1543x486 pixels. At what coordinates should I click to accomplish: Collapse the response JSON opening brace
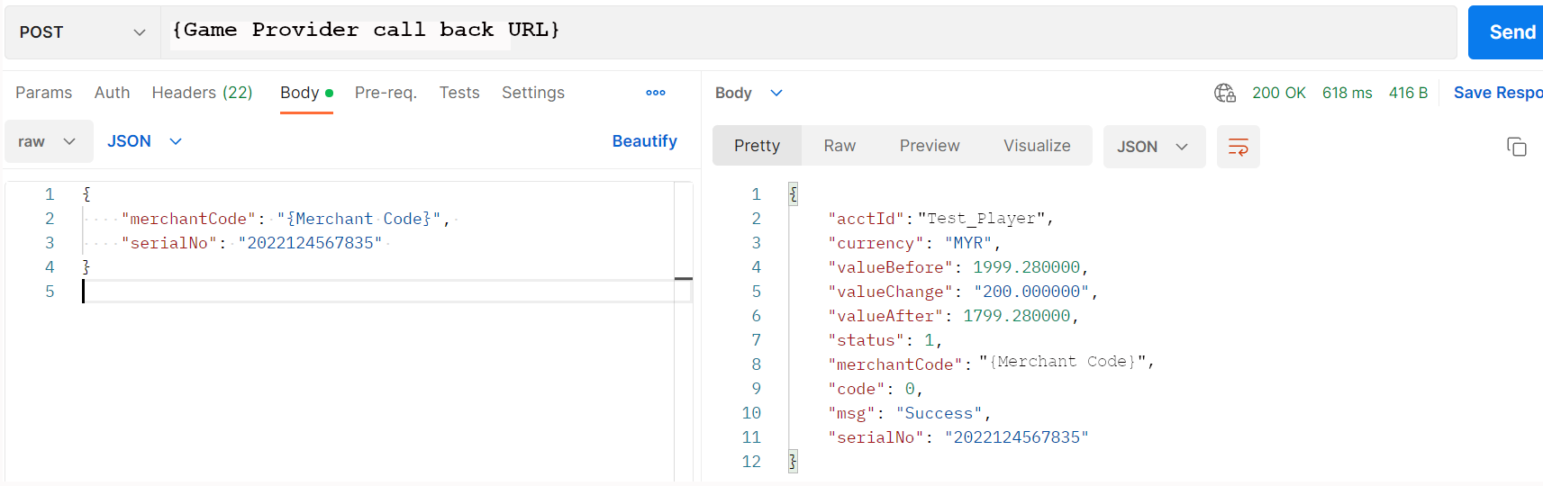click(x=793, y=193)
